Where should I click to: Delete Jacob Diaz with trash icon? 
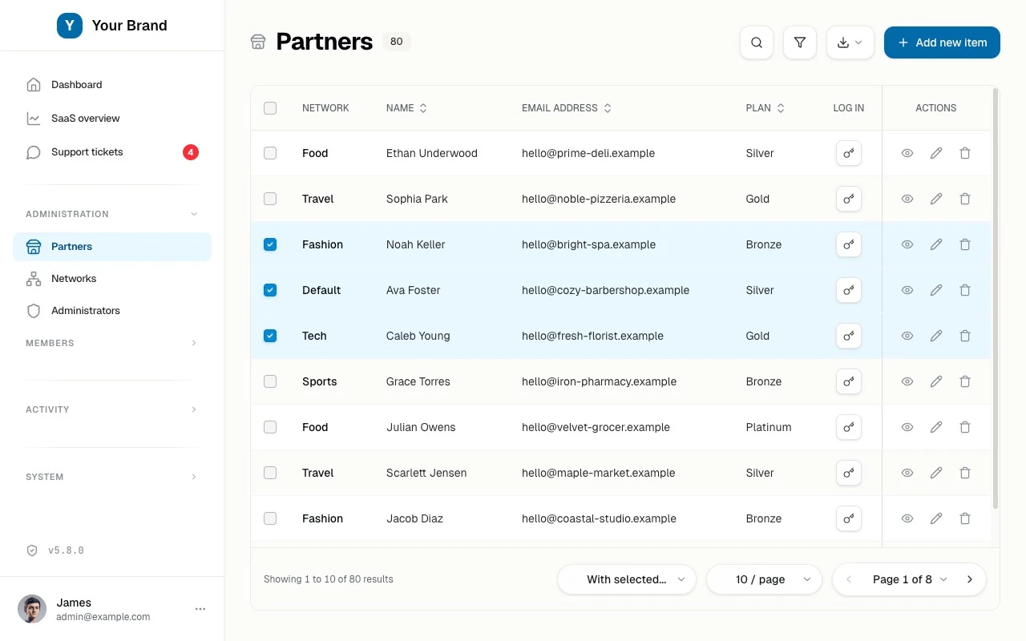point(965,518)
